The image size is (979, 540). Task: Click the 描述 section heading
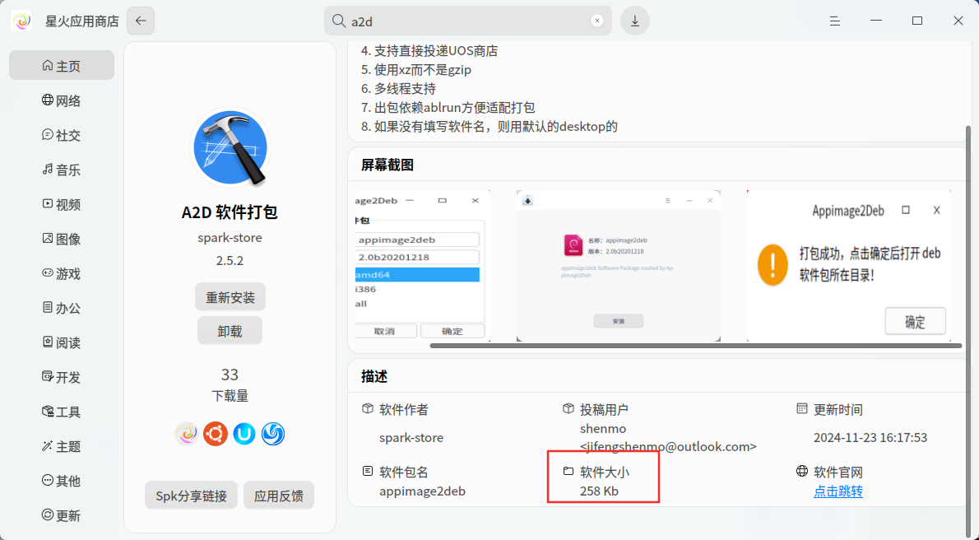click(x=374, y=376)
